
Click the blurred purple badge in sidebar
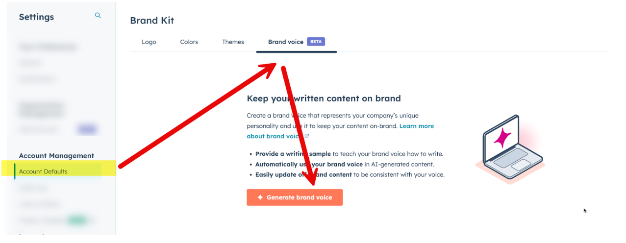tap(87, 130)
